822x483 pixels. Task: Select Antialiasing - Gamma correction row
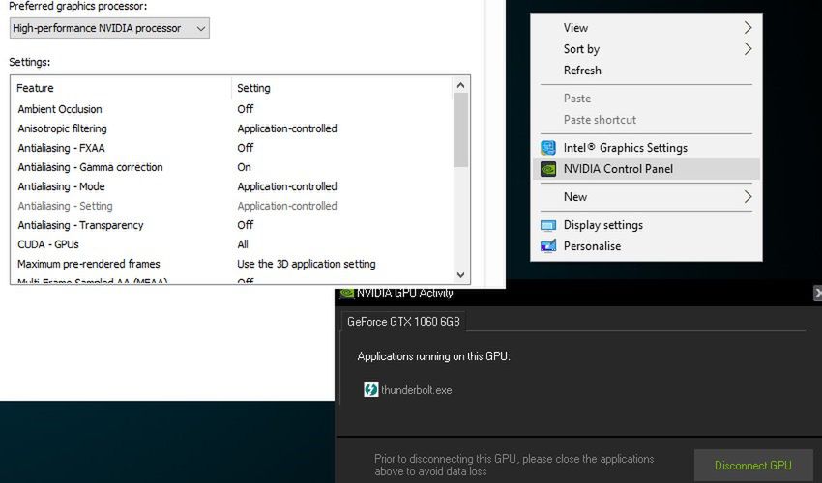coord(232,168)
